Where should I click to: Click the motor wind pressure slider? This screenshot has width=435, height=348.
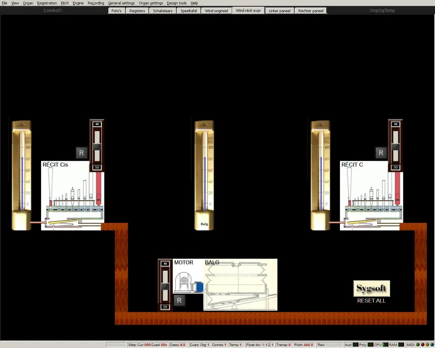pyautogui.click(x=165, y=285)
